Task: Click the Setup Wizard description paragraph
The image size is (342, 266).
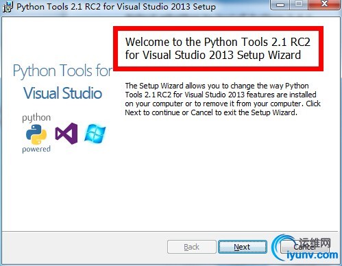Action: [x=223, y=99]
